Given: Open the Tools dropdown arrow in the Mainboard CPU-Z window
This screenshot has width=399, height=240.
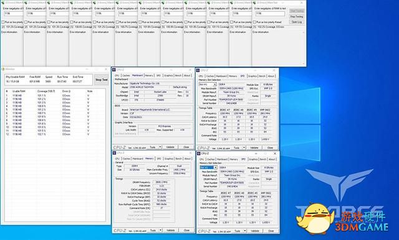Looking at the screenshot, I should 160,147.
